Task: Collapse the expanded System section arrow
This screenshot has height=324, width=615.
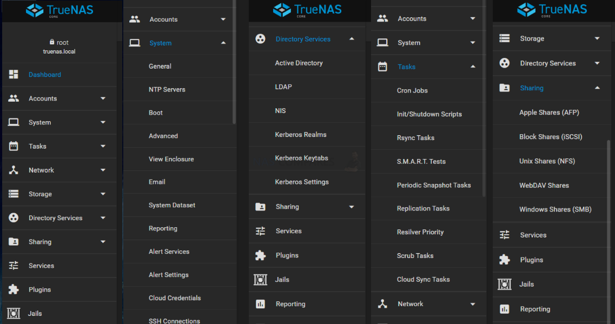Action: (223, 43)
